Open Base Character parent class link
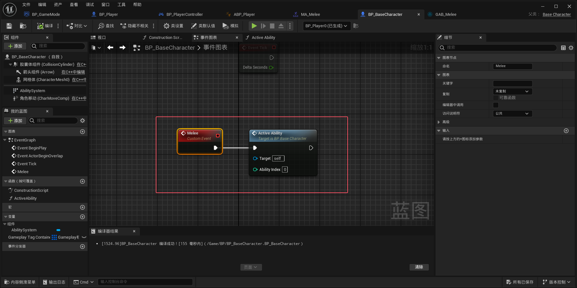Screen dimensions: 577x288 click(557, 15)
